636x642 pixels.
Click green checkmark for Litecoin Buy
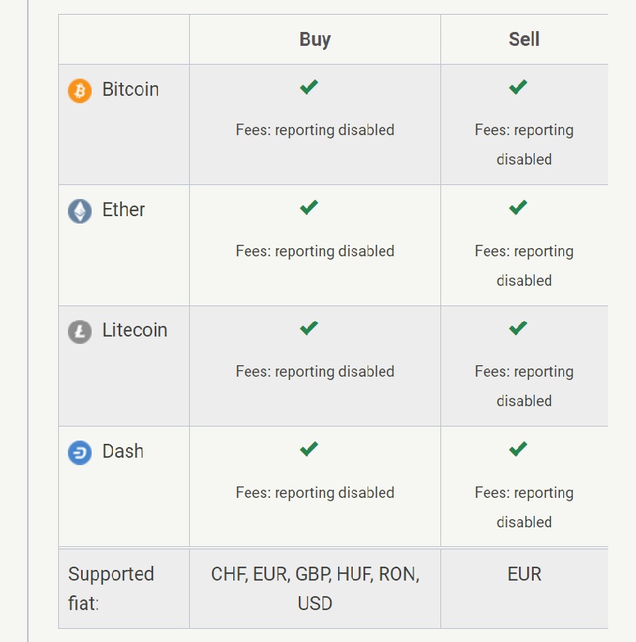309,328
